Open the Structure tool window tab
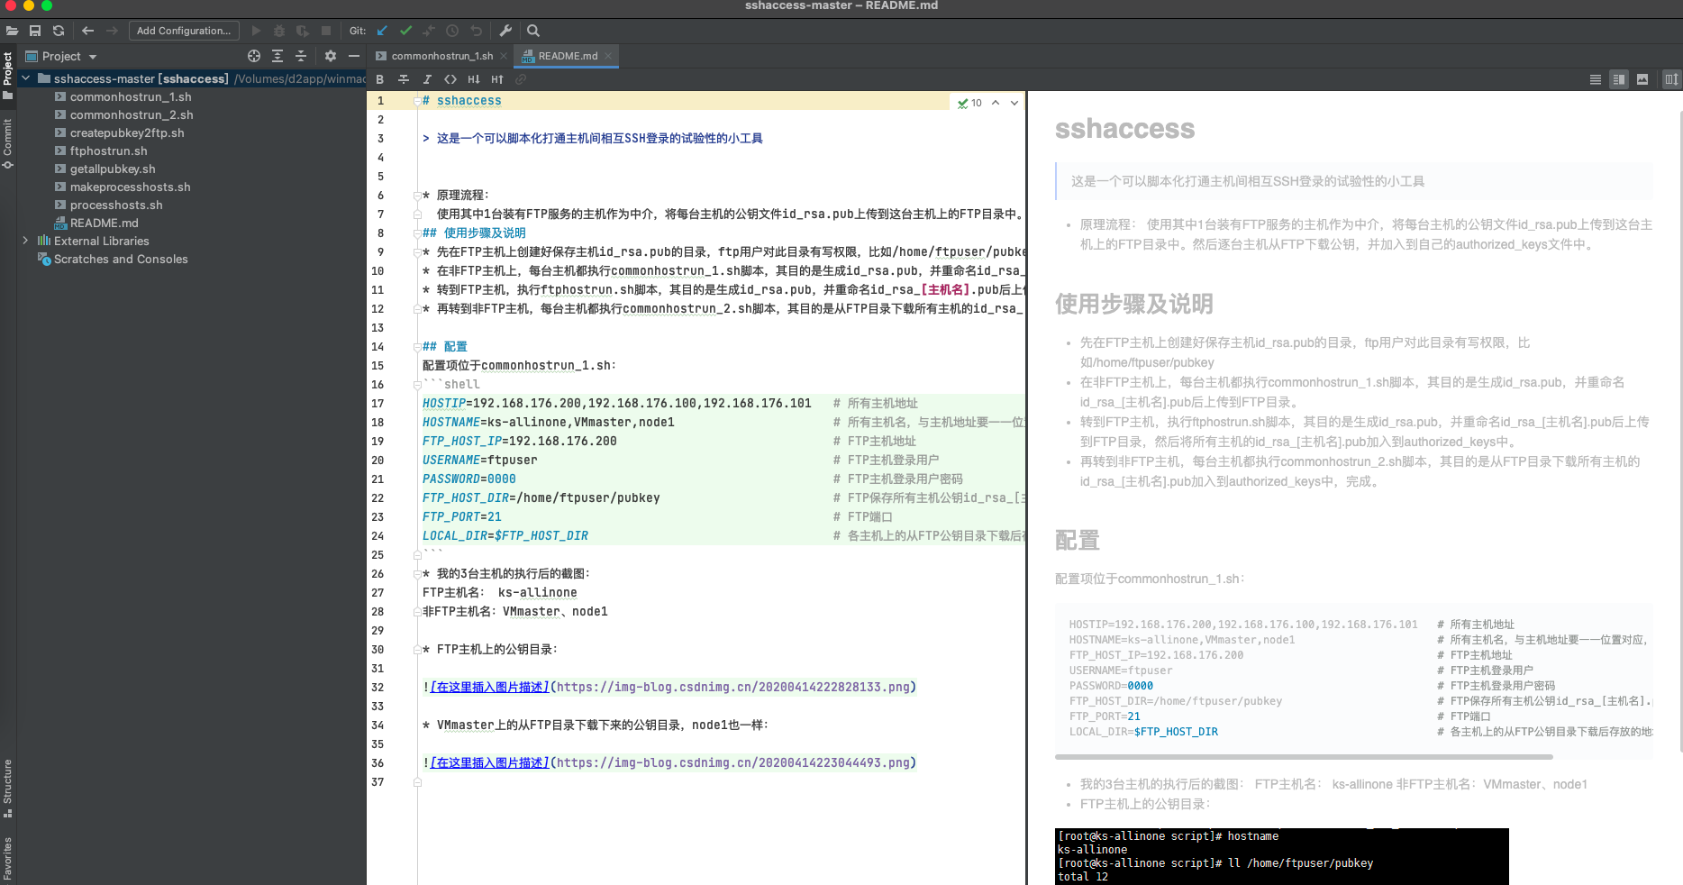Screen dimensions: 1683x885 pos(8,788)
